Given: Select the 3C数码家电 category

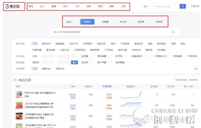Looking at the screenshot, I should click(x=79, y=50).
